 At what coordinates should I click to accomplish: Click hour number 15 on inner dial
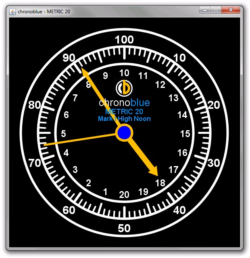click(x=185, y=134)
